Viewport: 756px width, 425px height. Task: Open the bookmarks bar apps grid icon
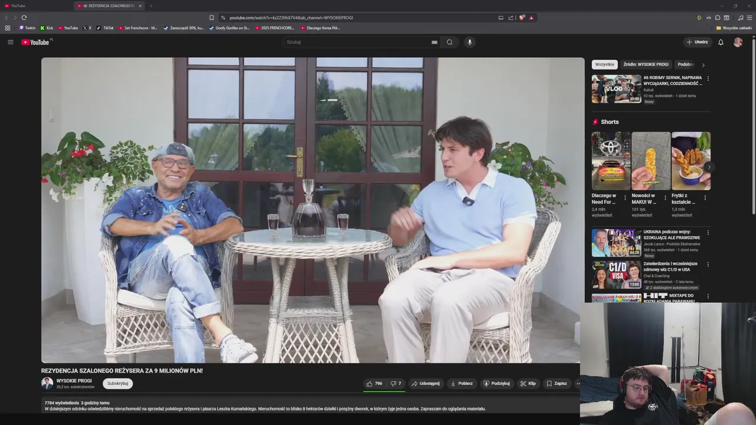tap(8, 28)
